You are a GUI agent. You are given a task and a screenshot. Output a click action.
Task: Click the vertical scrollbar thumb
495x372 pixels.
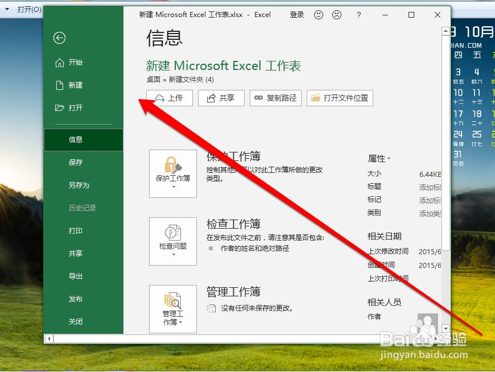tap(445, 143)
